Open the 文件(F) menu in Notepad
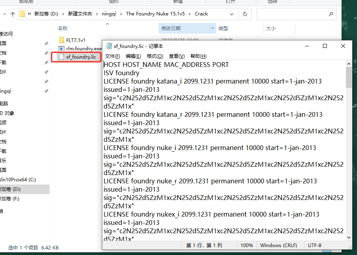Image resolution: width=357 pixels, height=255 pixels. click(x=113, y=56)
